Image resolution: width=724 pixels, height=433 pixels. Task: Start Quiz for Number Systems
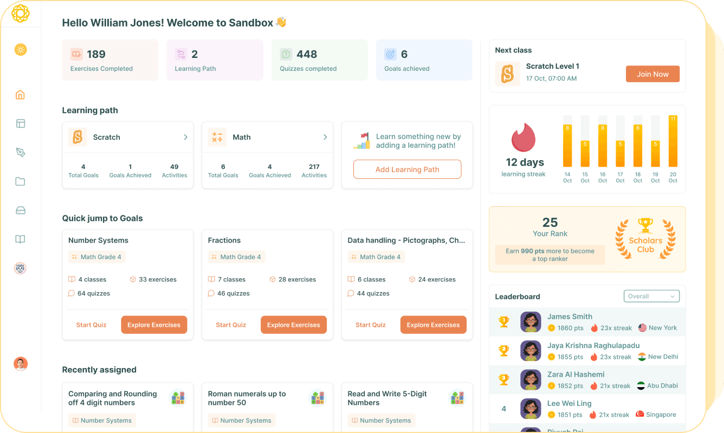click(x=91, y=325)
